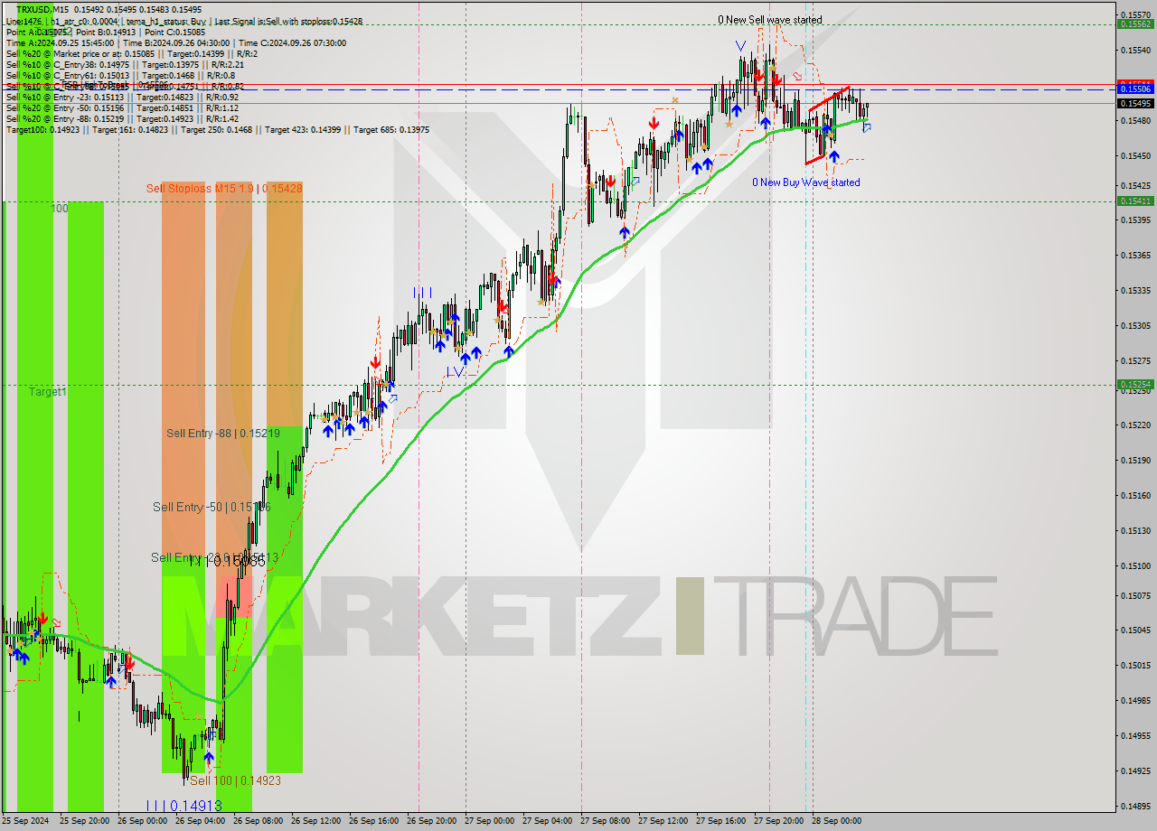Click the blue 'I V' wave label
Screen dimensions: 1157x831
[455, 371]
